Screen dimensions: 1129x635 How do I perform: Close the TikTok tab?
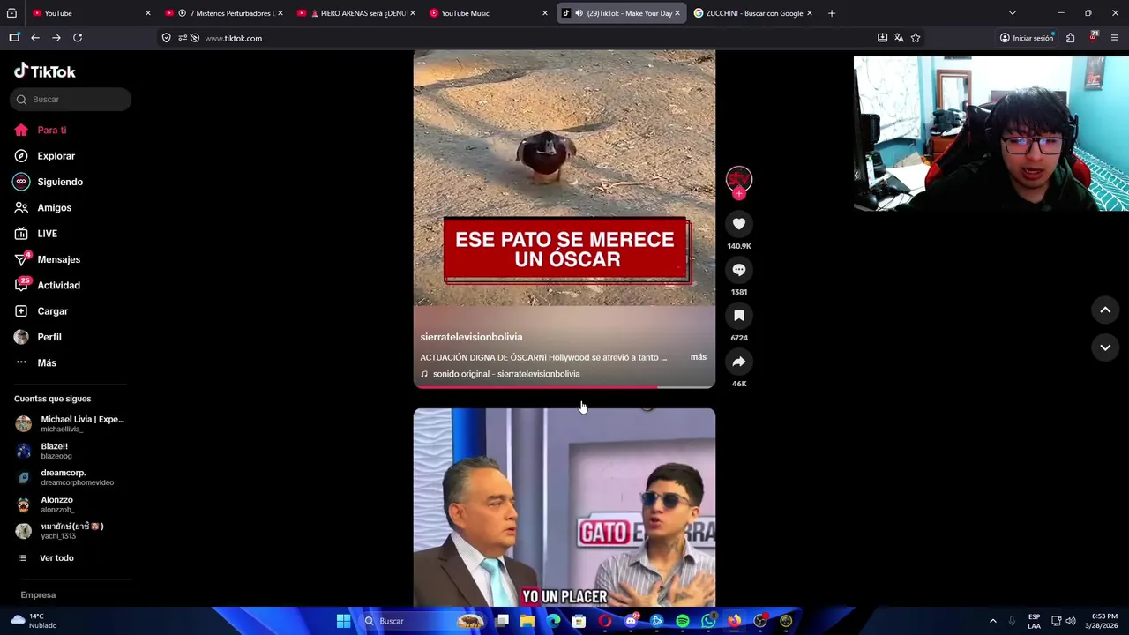(677, 13)
